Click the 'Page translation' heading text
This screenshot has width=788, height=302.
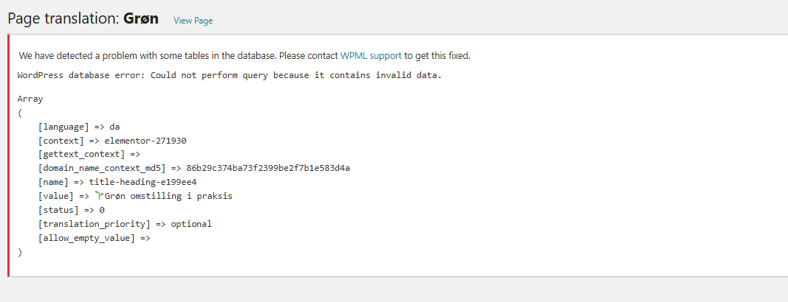point(63,20)
